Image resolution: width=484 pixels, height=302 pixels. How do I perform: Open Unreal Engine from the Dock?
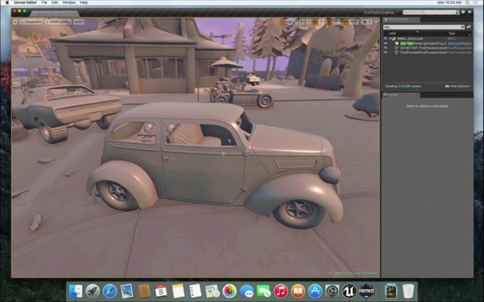349,291
